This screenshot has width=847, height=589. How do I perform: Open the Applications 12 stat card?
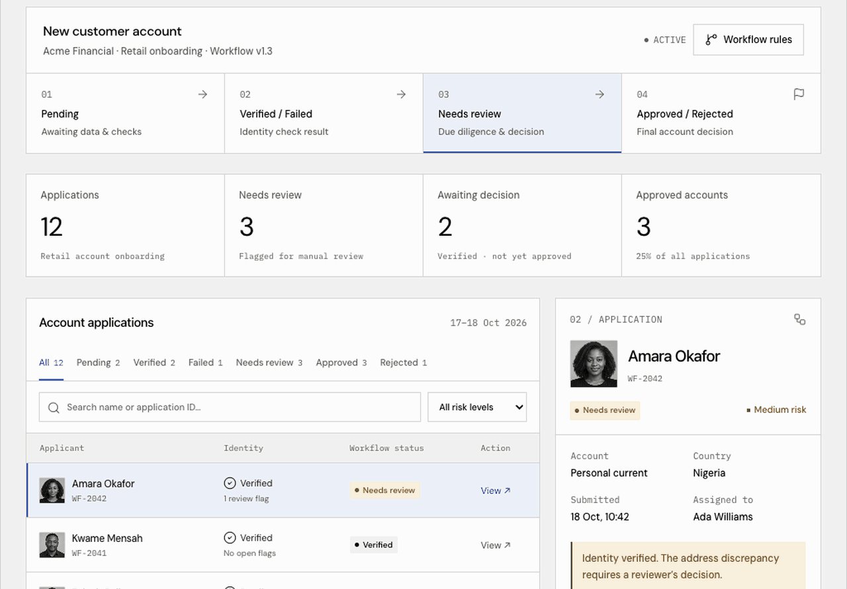[x=125, y=226]
